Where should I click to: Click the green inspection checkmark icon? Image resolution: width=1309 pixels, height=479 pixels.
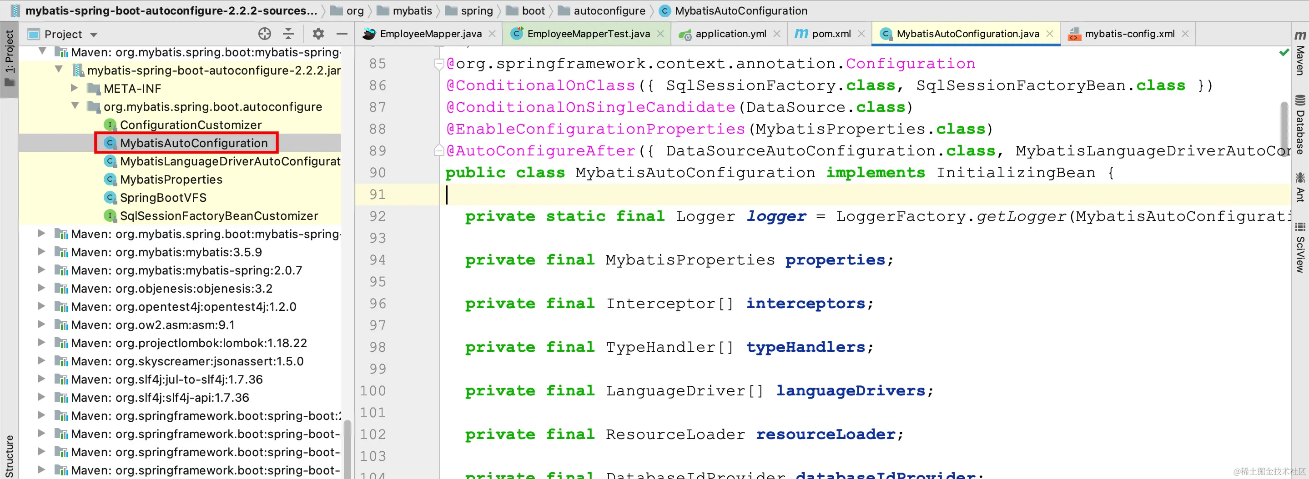pos(1284,52)
